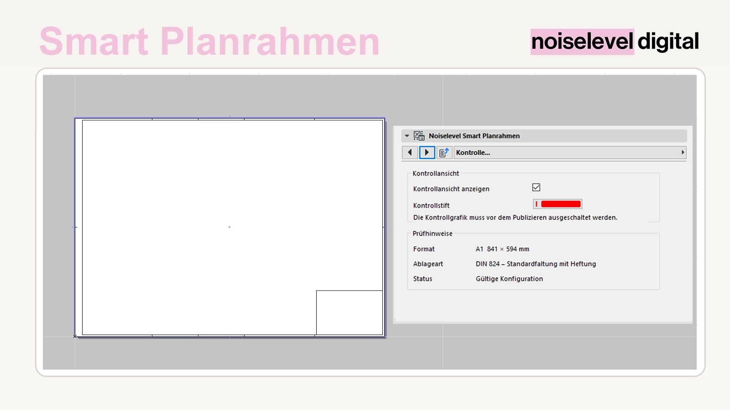Click the format value A1 841 × 594 mm
The image size is (730, 410).
pos(502,249)
